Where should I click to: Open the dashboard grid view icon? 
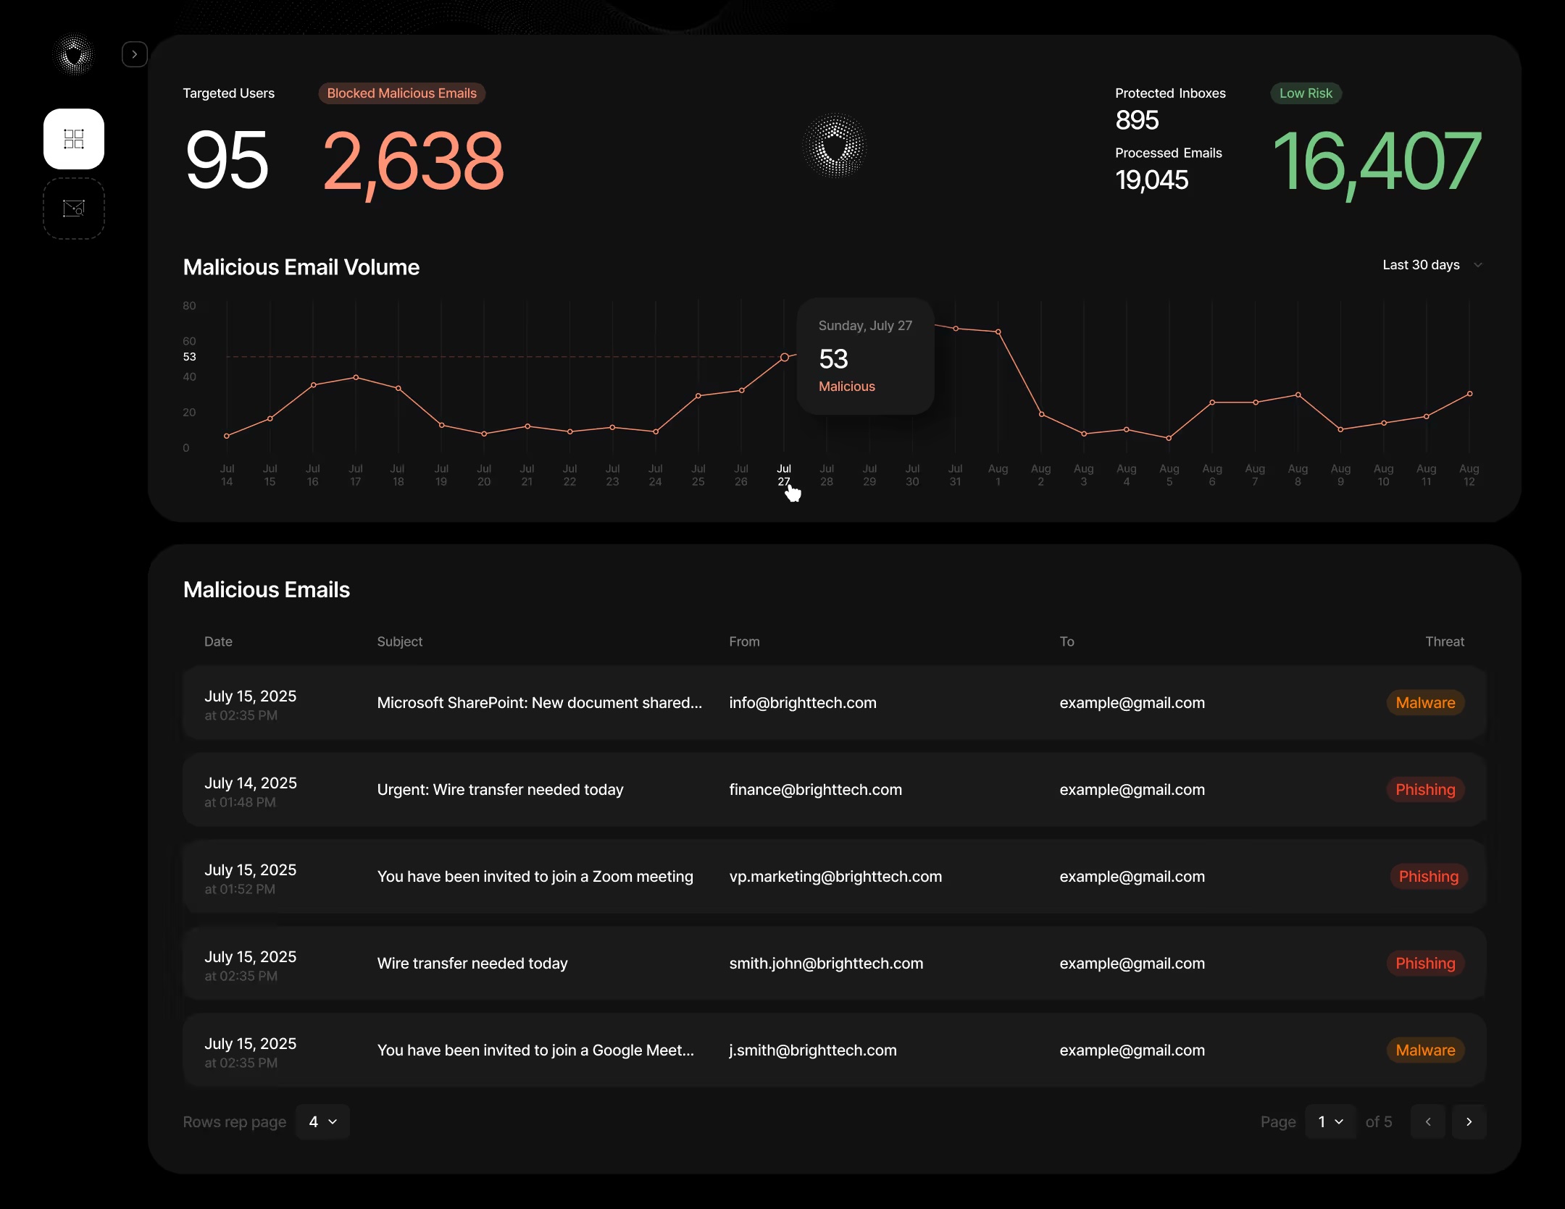tap(74, 139)
